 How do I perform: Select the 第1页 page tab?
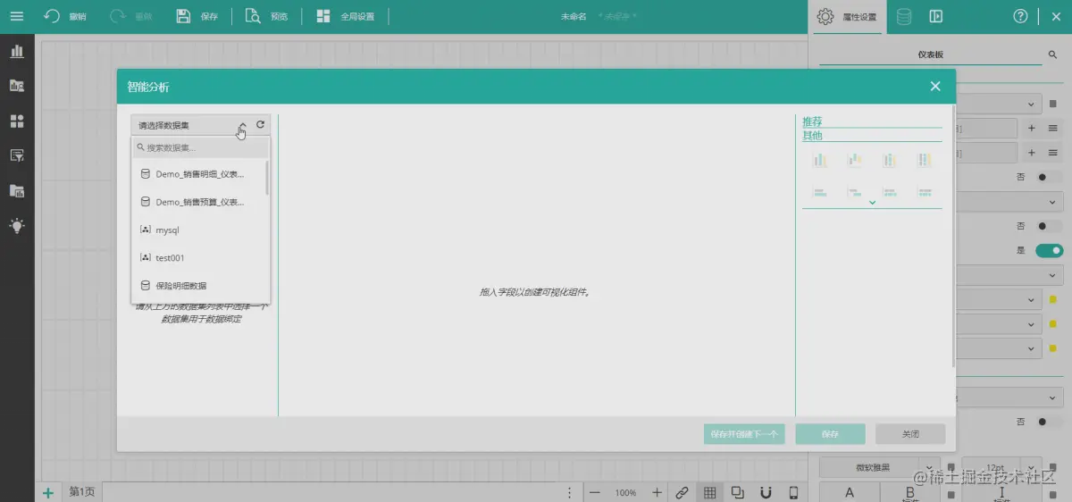tap(81, 492)
